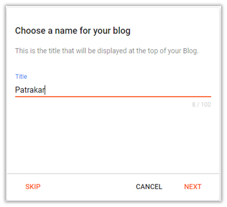Image resolution: width=227 pixels, height=207 pixels.
Task: Click the description about the blog title
Action: 107,51
